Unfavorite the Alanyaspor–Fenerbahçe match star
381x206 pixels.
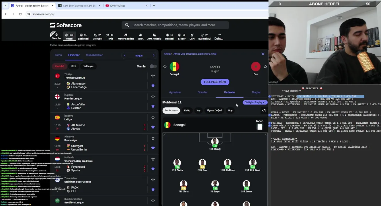pyautogui.click(x=153, y=85)
